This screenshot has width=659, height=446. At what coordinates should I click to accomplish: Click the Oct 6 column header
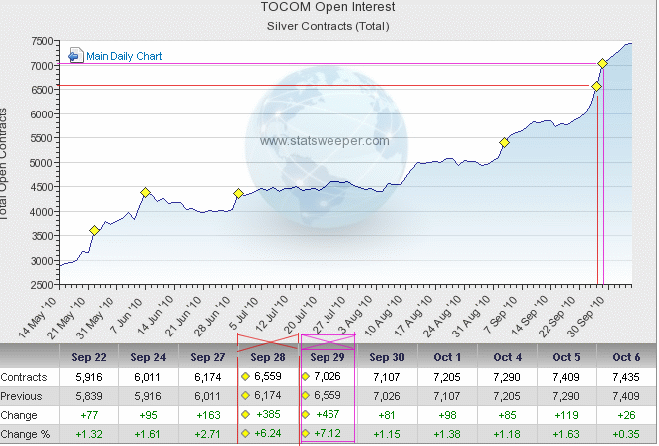coord(626,356)
